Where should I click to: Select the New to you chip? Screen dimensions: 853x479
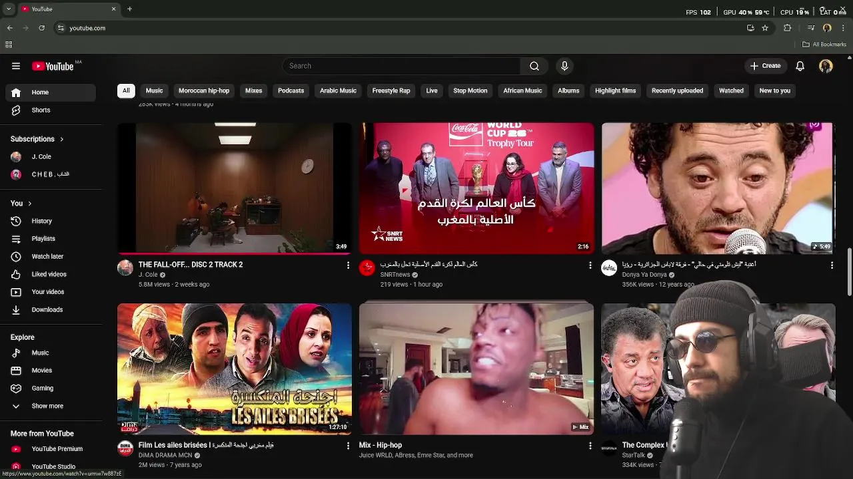point(775,90)
